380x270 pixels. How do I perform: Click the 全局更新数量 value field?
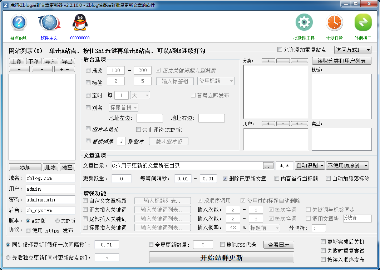coord(203,245)
